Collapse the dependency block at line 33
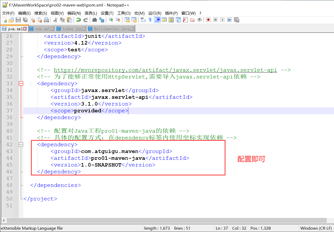 [x=21, y=83]
